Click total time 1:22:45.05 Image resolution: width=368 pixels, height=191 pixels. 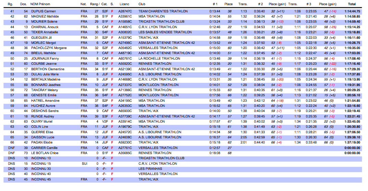[x=352, y=121]
